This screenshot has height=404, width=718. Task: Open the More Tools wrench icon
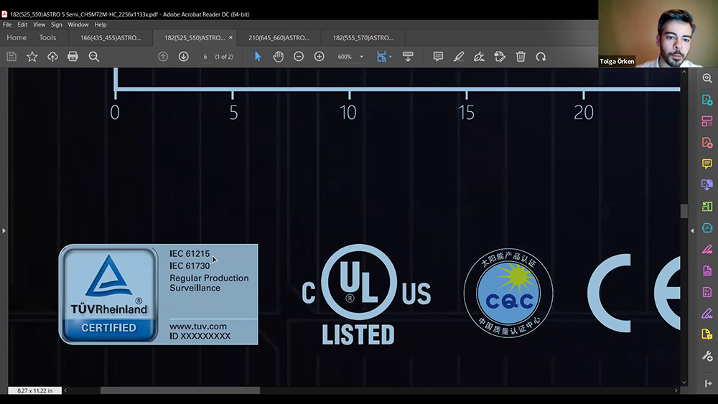707,356
